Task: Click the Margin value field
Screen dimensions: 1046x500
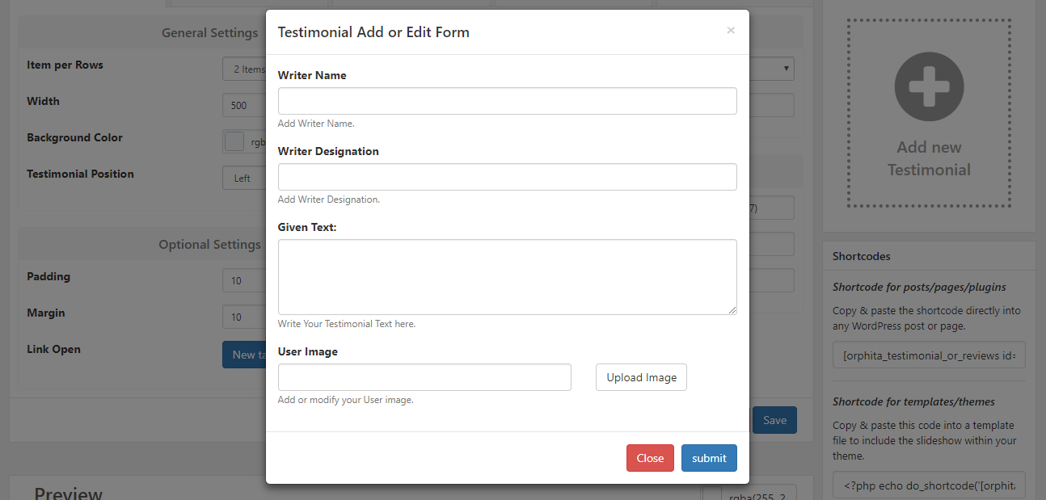Action: tap(245, 317)
